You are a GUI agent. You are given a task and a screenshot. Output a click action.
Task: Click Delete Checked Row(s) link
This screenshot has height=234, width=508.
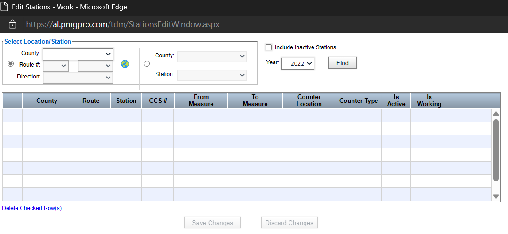pyautogui.click(x=32, y=208)
